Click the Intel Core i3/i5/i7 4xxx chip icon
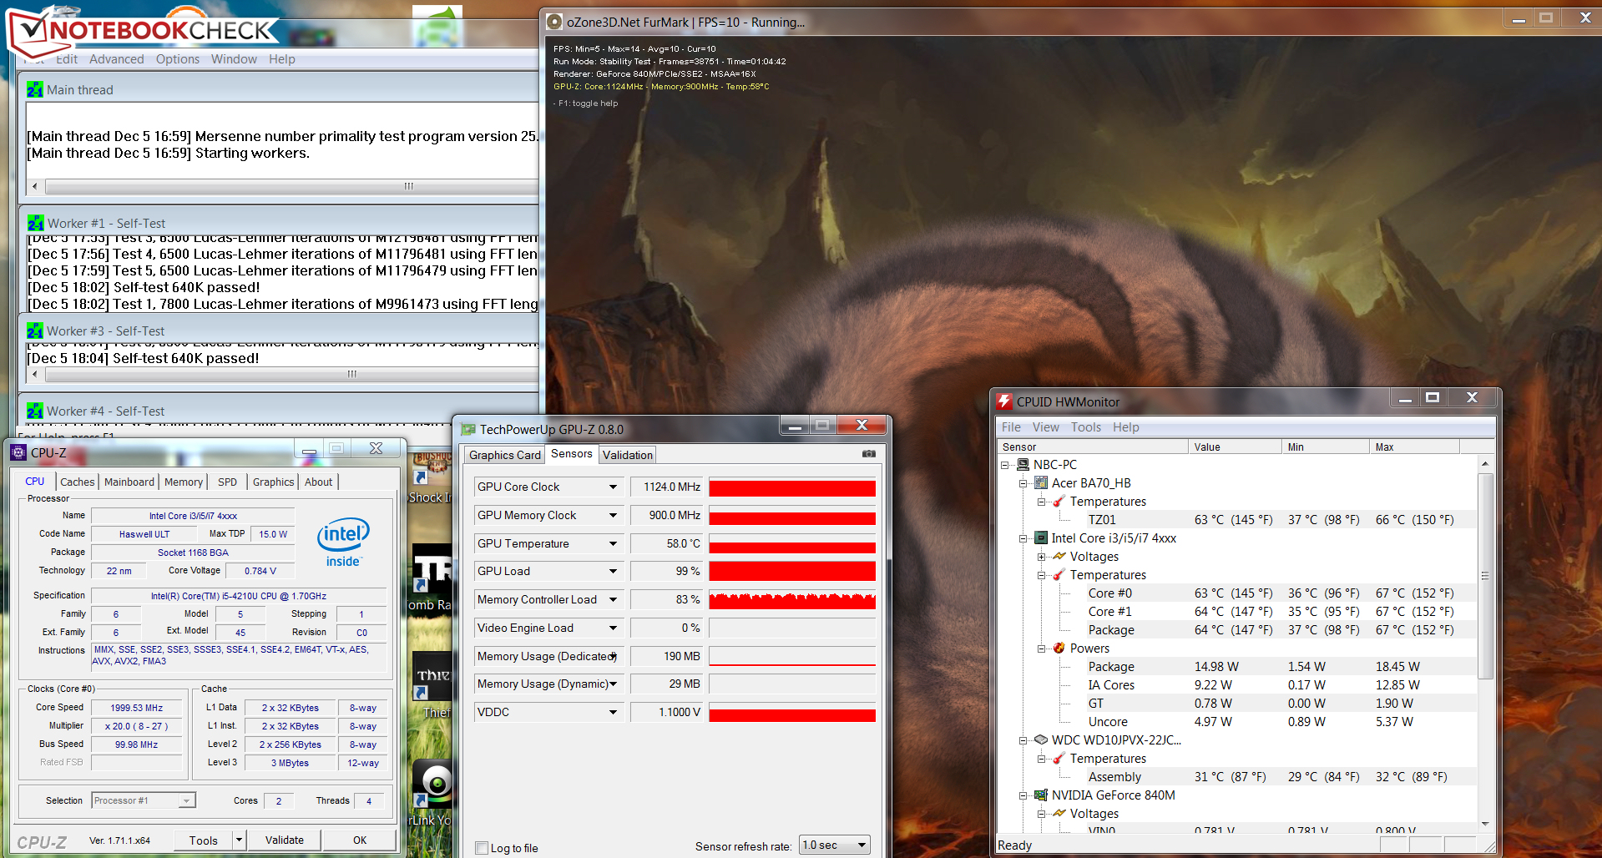Viewport: 1602px width, 858px height. point(1041,538)
